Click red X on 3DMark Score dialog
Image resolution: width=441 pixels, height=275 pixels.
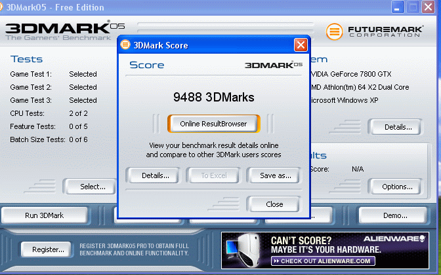click(x=301, y=45)
